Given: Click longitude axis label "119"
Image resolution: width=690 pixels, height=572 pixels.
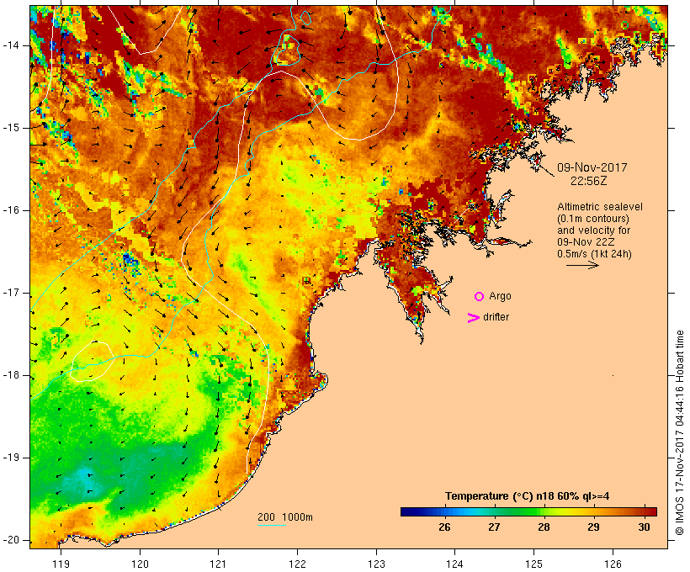Looking at the screenshot, I should tap(61, 564).
